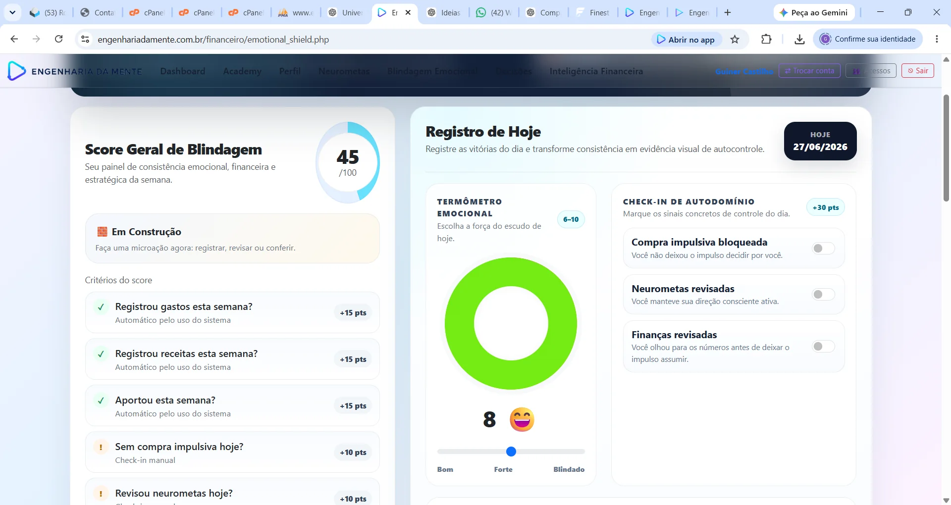Select Inteligência Financeira in the navigation
Screen dimensions: 951x505
[x=596, y=71]
